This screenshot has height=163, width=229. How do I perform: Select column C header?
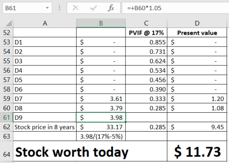(146, 23)
